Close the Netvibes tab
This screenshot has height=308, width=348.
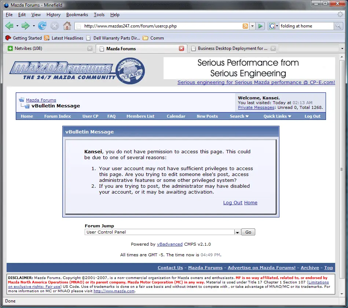point(90,48)
